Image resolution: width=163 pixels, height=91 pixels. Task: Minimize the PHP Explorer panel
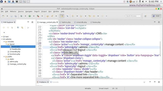click(x=28, y=22)
